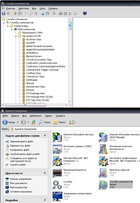Image resolution: width=140 pixels, height=203 pixels.
Task: Switch to details view in console toolbar
Action: (75, 13)
